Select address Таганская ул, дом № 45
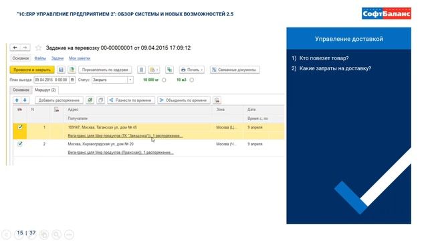 click(x=102, y=127)
